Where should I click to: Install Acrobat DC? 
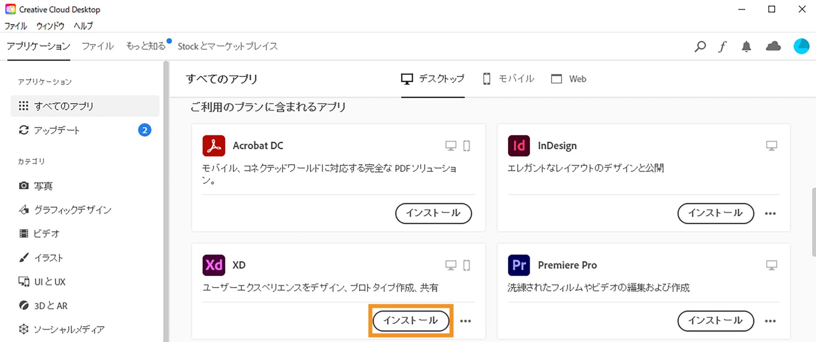[433, 213]
